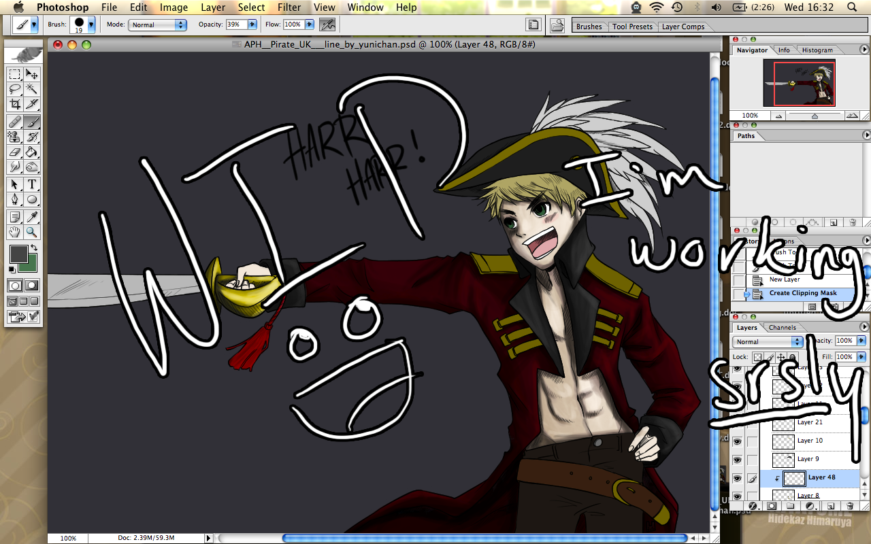Select the Dodge tool
The image size is (871, 544).
[x=32, y=167]
